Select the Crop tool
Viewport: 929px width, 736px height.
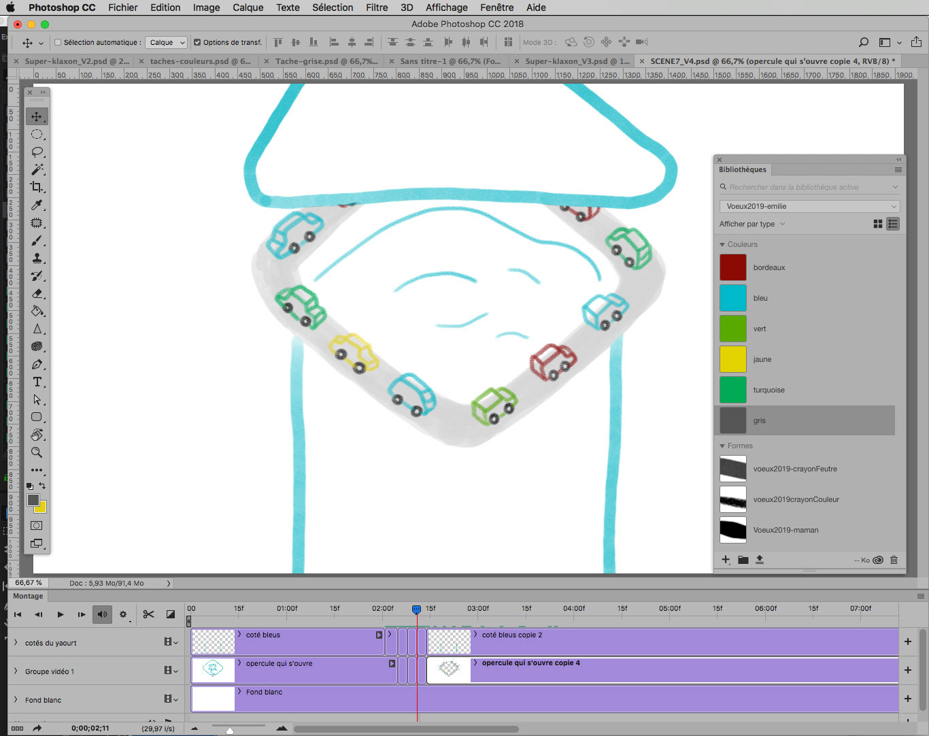pos(37,187)
